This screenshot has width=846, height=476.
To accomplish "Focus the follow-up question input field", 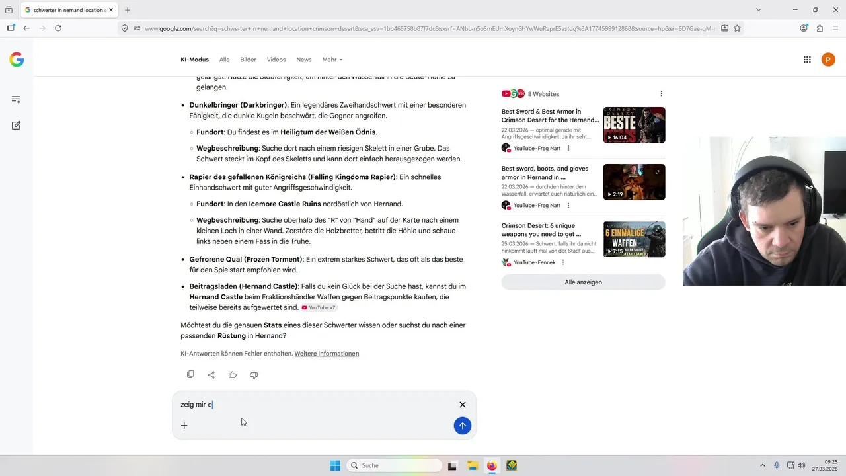I will pos(316,405).
